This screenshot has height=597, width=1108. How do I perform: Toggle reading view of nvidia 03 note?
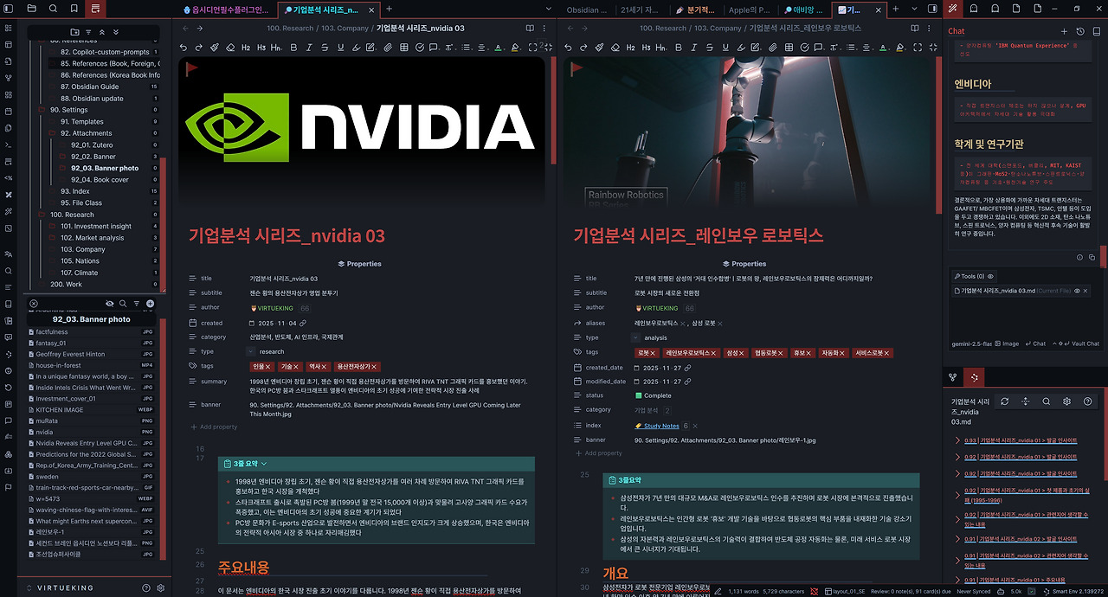(x=531, y=28)
